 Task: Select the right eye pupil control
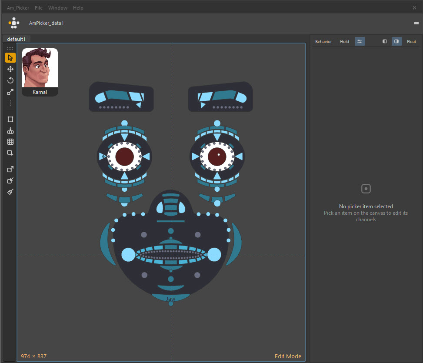[217, 157]
